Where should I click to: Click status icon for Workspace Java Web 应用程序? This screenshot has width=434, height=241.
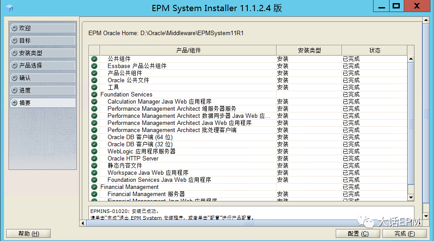(x=94, y=173)
